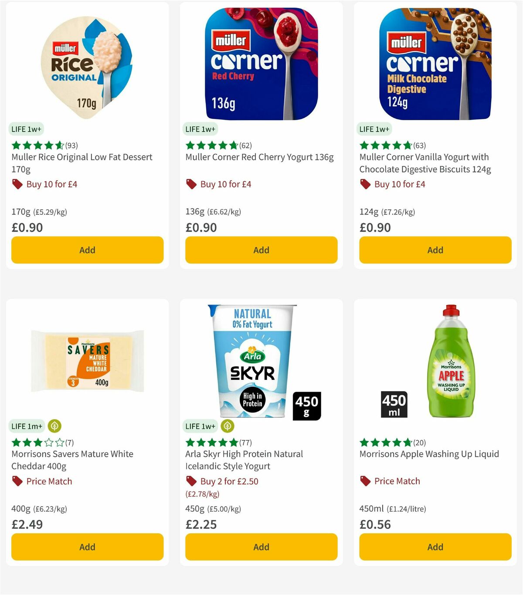Click the £0.56 price of Apple Washing Up Liquid
Viewport: 523px width, 595px height.
point(374,524)
